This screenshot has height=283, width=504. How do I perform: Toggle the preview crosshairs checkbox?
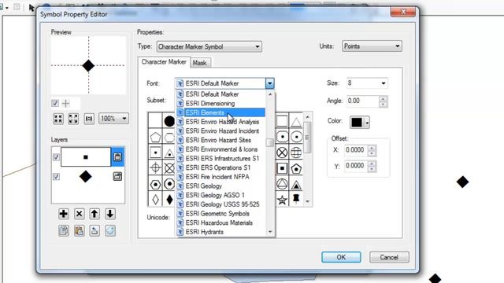[x=55, y=103]
